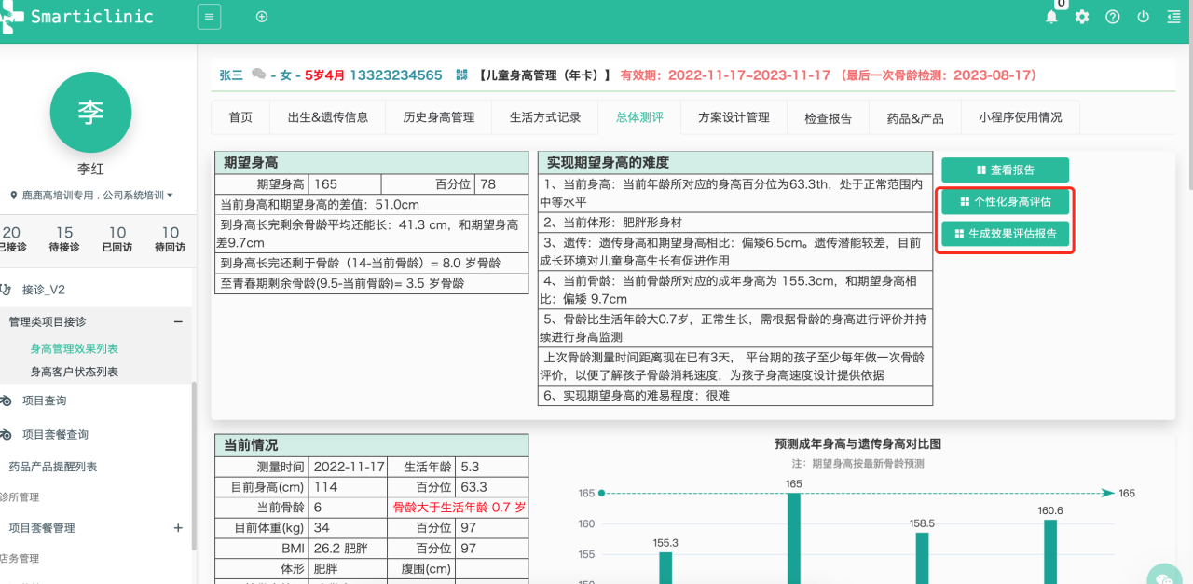
Task: Click the 待回访 count of 10
Action: [x=171, y=233]
